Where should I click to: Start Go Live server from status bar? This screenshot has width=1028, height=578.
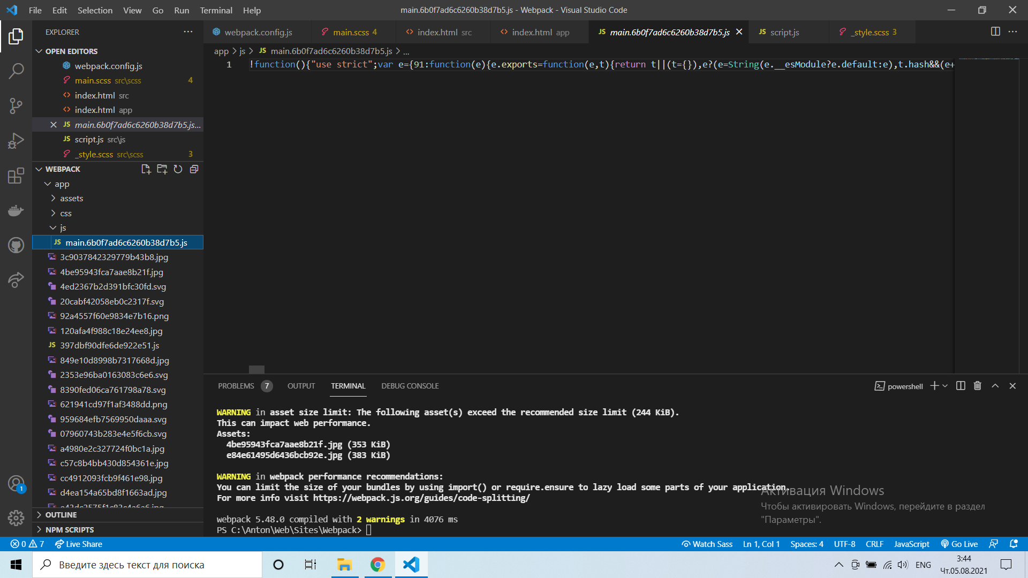(959, 544)
